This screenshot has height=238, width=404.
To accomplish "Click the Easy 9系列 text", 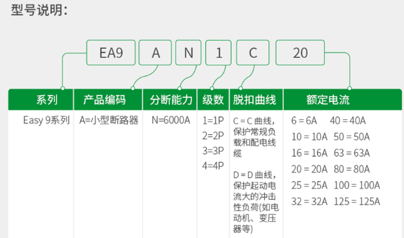I will pos(46,120).
